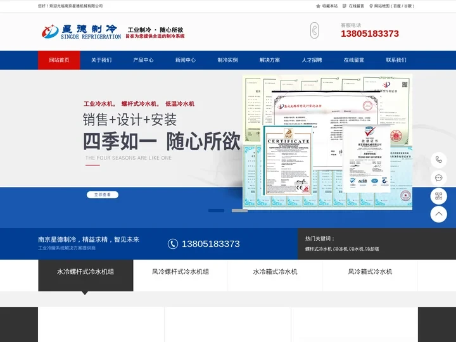Open 制冷实例 navigation item

(228, 60)
